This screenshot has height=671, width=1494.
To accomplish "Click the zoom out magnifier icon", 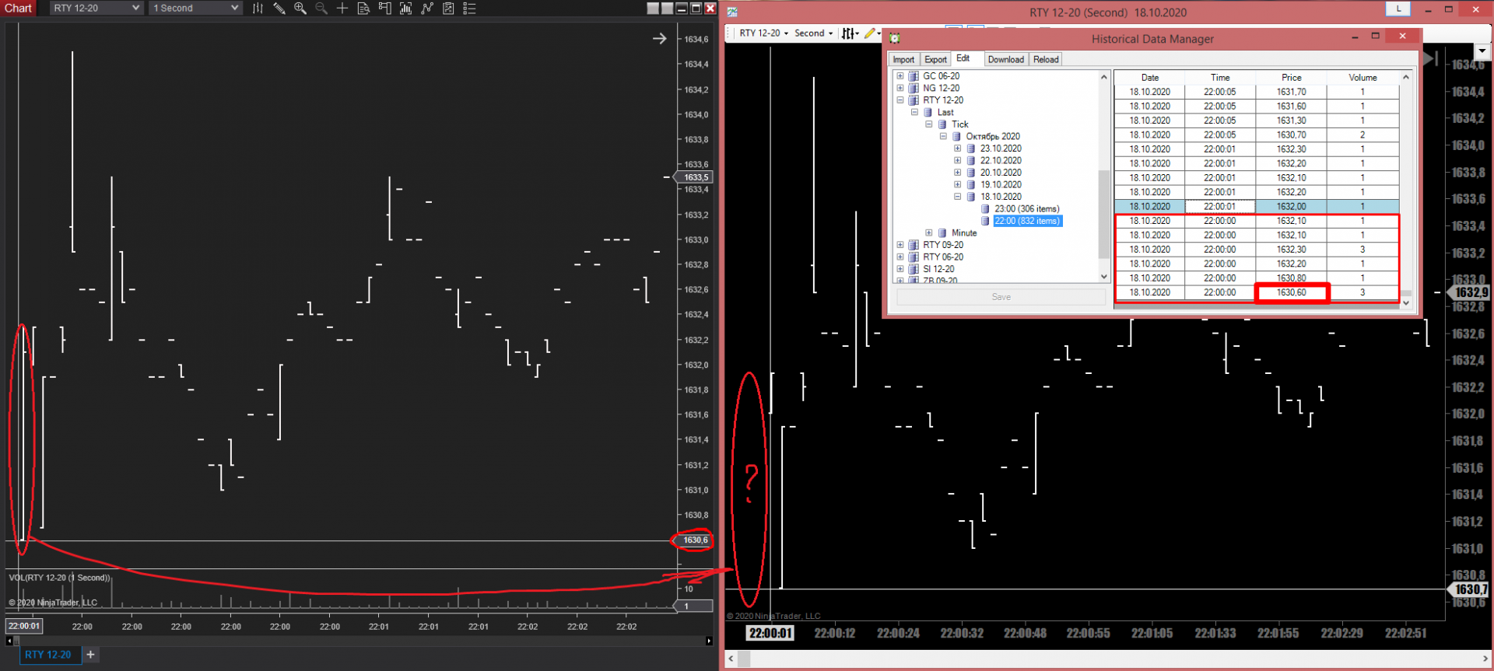I will 321,9.
